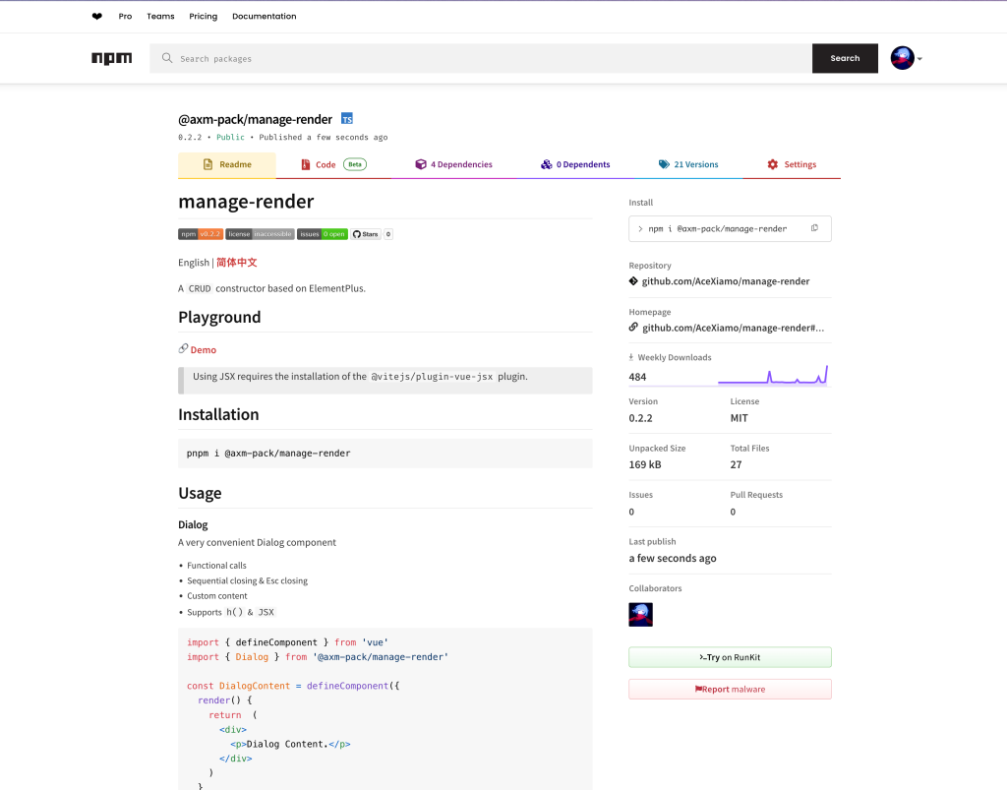
Task: Click the Try on RunKit button
Action: [730, 657]
